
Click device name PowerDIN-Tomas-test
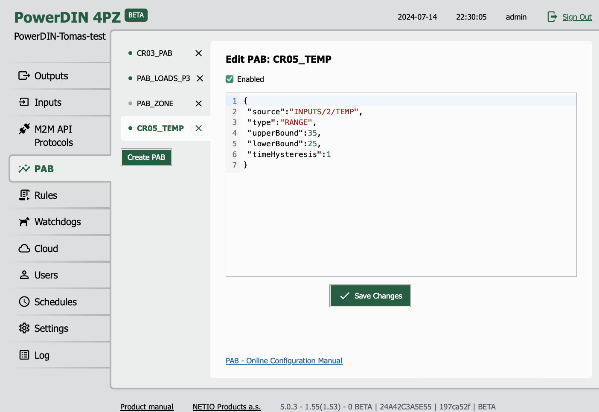click(x=60, y=36)
